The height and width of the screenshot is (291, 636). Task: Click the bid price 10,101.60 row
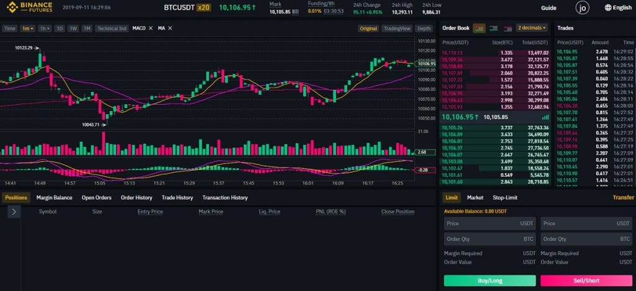pyautogui.click(x=495, y=182)
